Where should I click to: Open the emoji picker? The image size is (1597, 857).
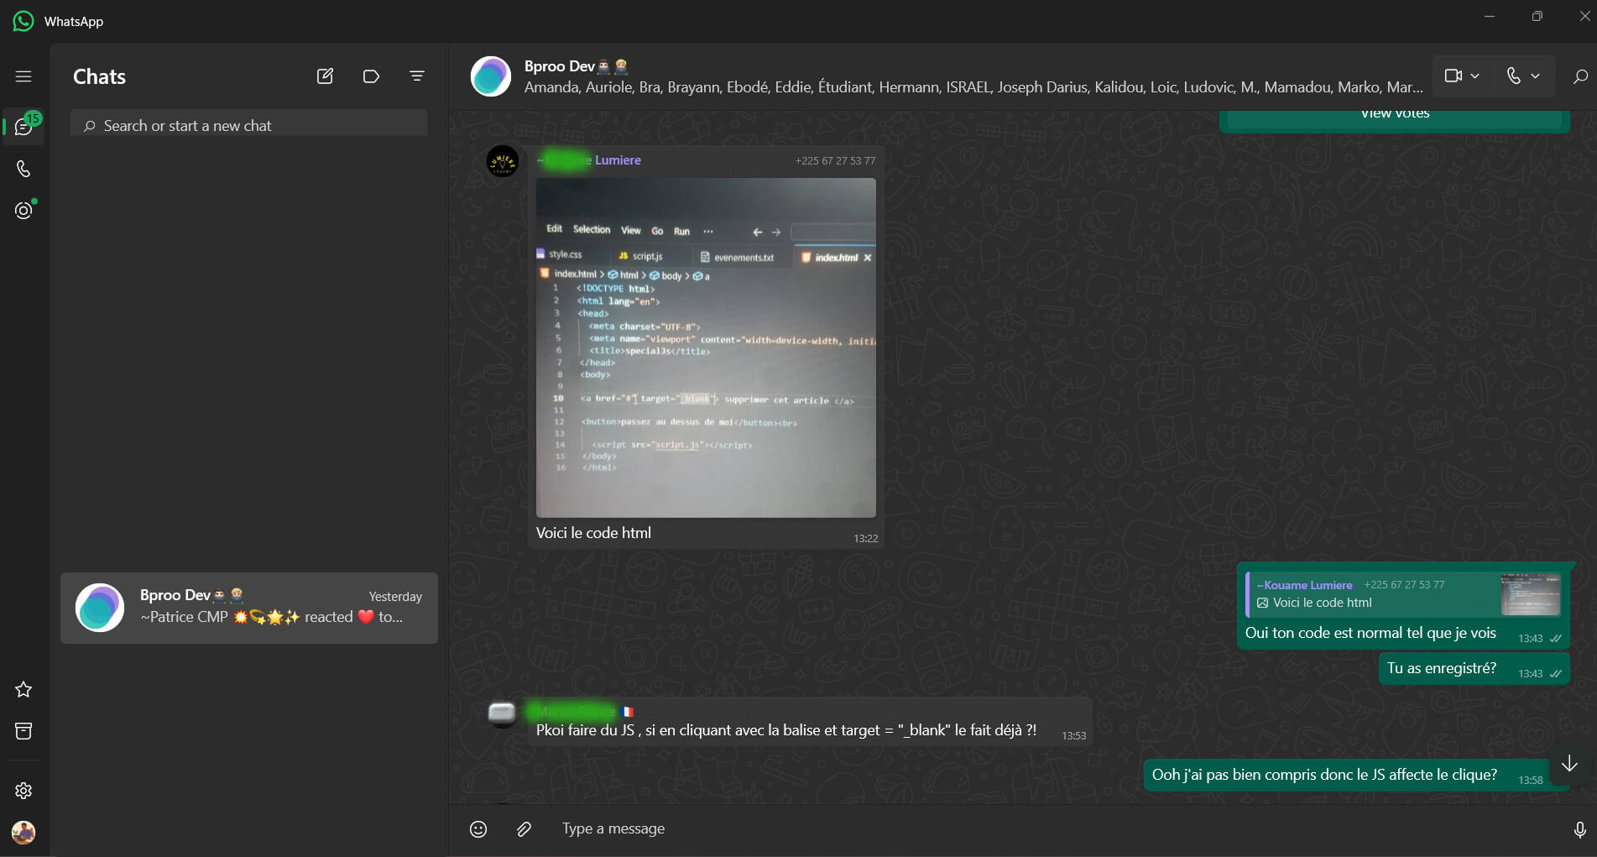click(478, 829)
